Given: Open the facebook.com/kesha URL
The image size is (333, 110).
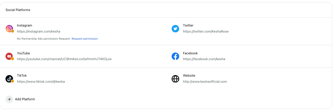Looking at the screenshot, I should (204, 59).
